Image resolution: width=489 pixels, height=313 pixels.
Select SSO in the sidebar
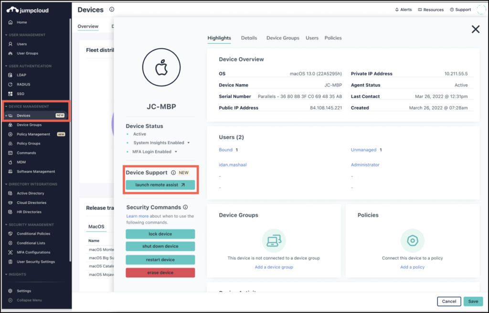pyautogui.click(x=20, y=94)
